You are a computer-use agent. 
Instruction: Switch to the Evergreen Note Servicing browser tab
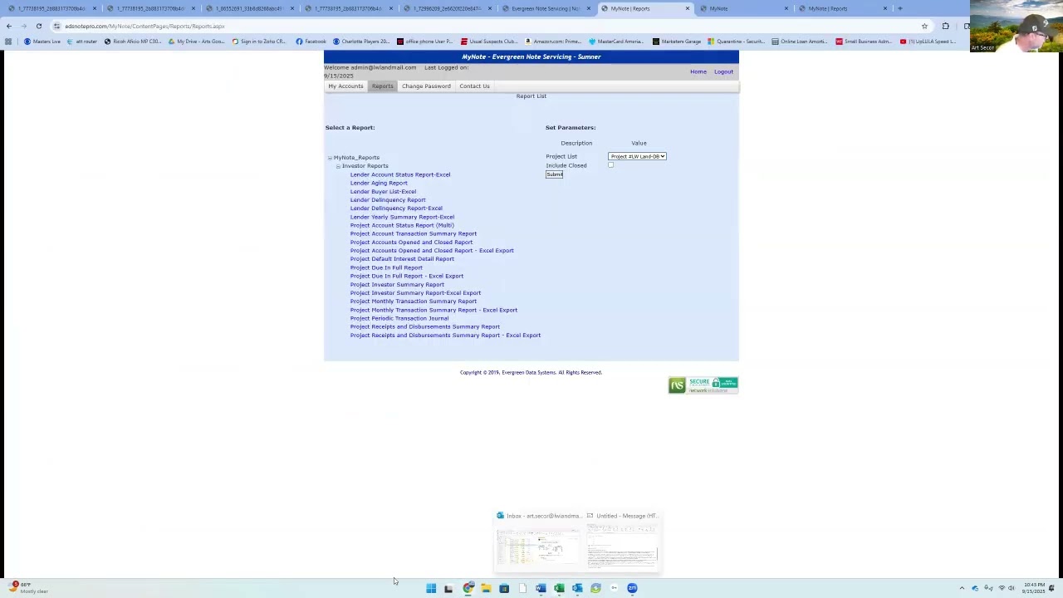point(546,8)
